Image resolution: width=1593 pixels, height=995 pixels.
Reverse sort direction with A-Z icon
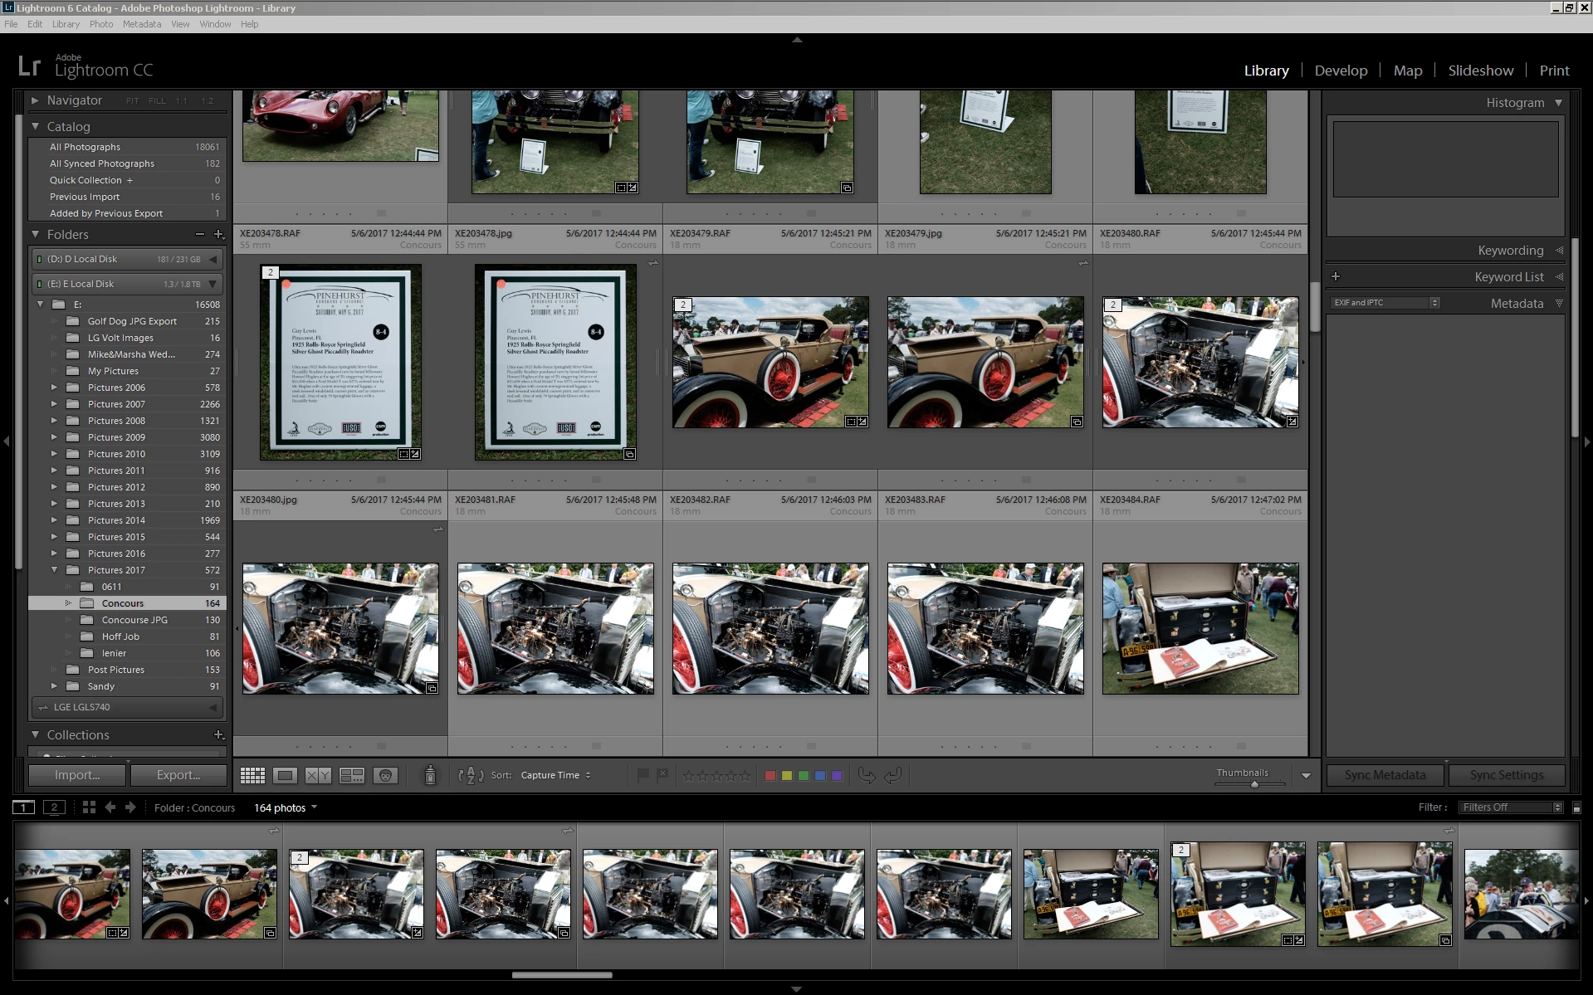(x=471, y=775)
